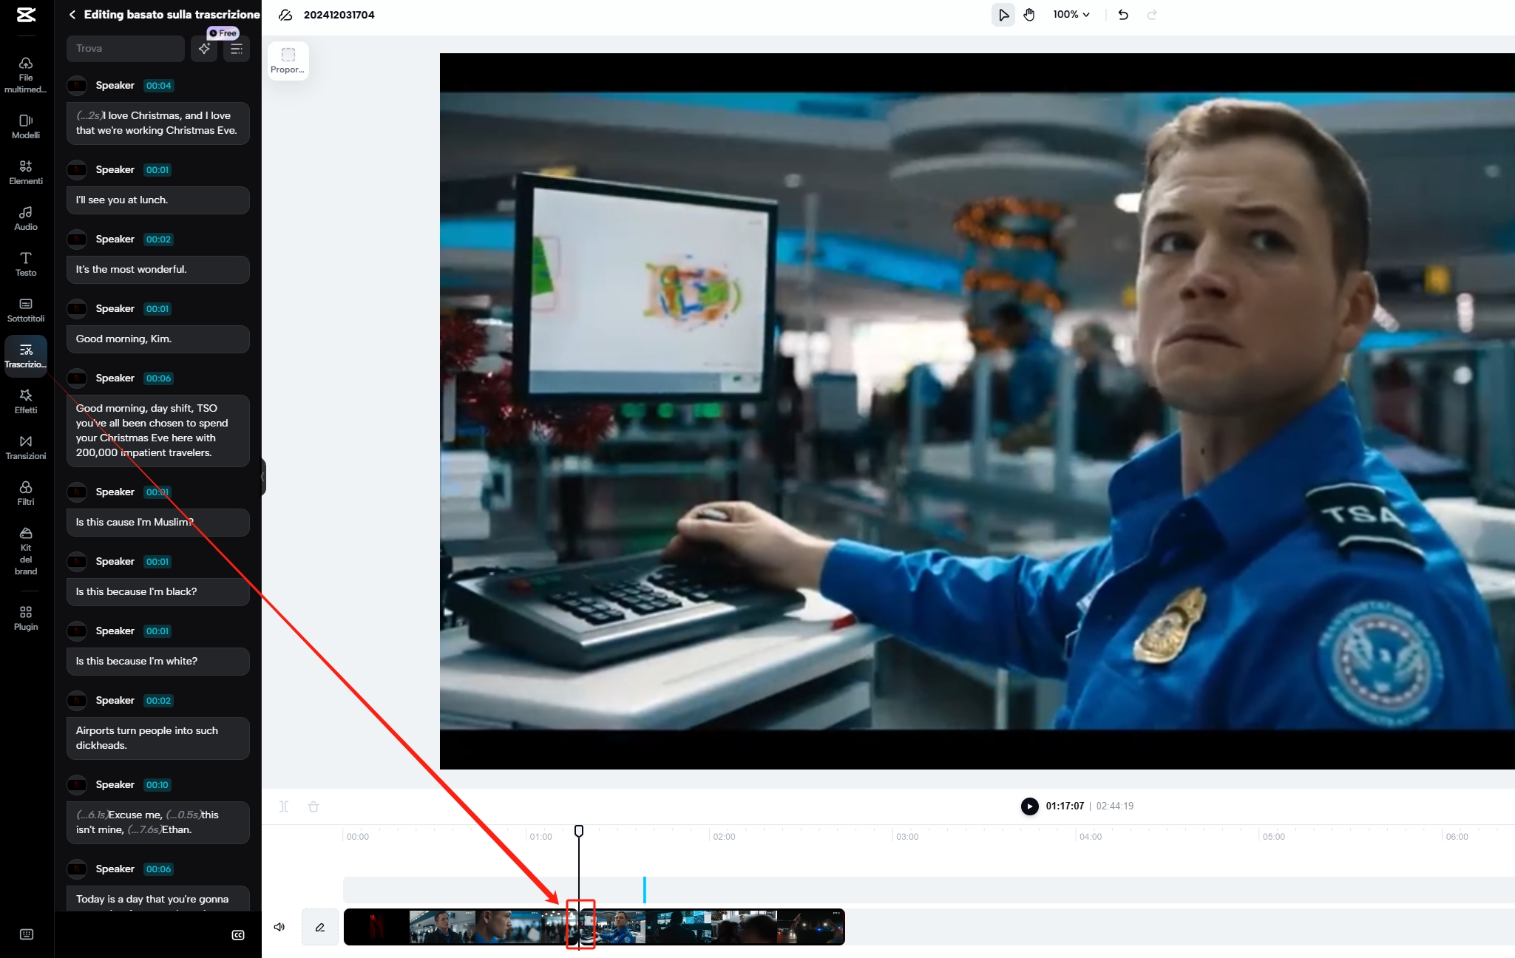Open the Kit del brand panel
The width and height of the screenshot is (1515, 958).
tap(26, 551)
